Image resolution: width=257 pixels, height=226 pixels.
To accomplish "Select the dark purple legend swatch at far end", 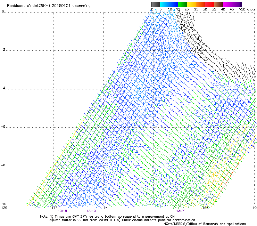I will 241,4.
